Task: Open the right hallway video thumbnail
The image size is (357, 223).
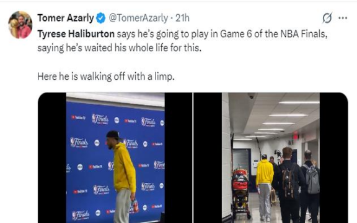Action: [x=271, y=158]
